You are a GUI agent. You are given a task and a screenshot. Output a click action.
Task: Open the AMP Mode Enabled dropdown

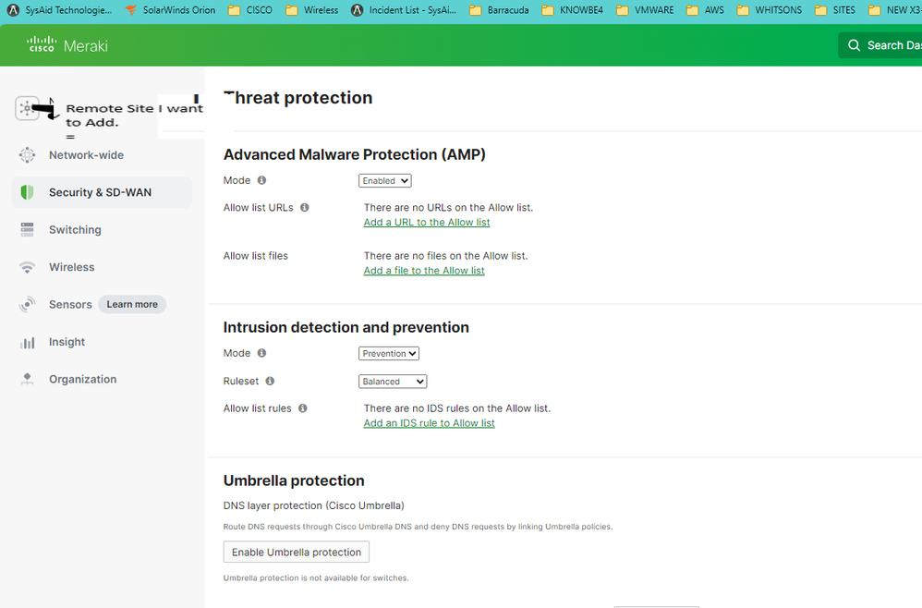point(384,181)
